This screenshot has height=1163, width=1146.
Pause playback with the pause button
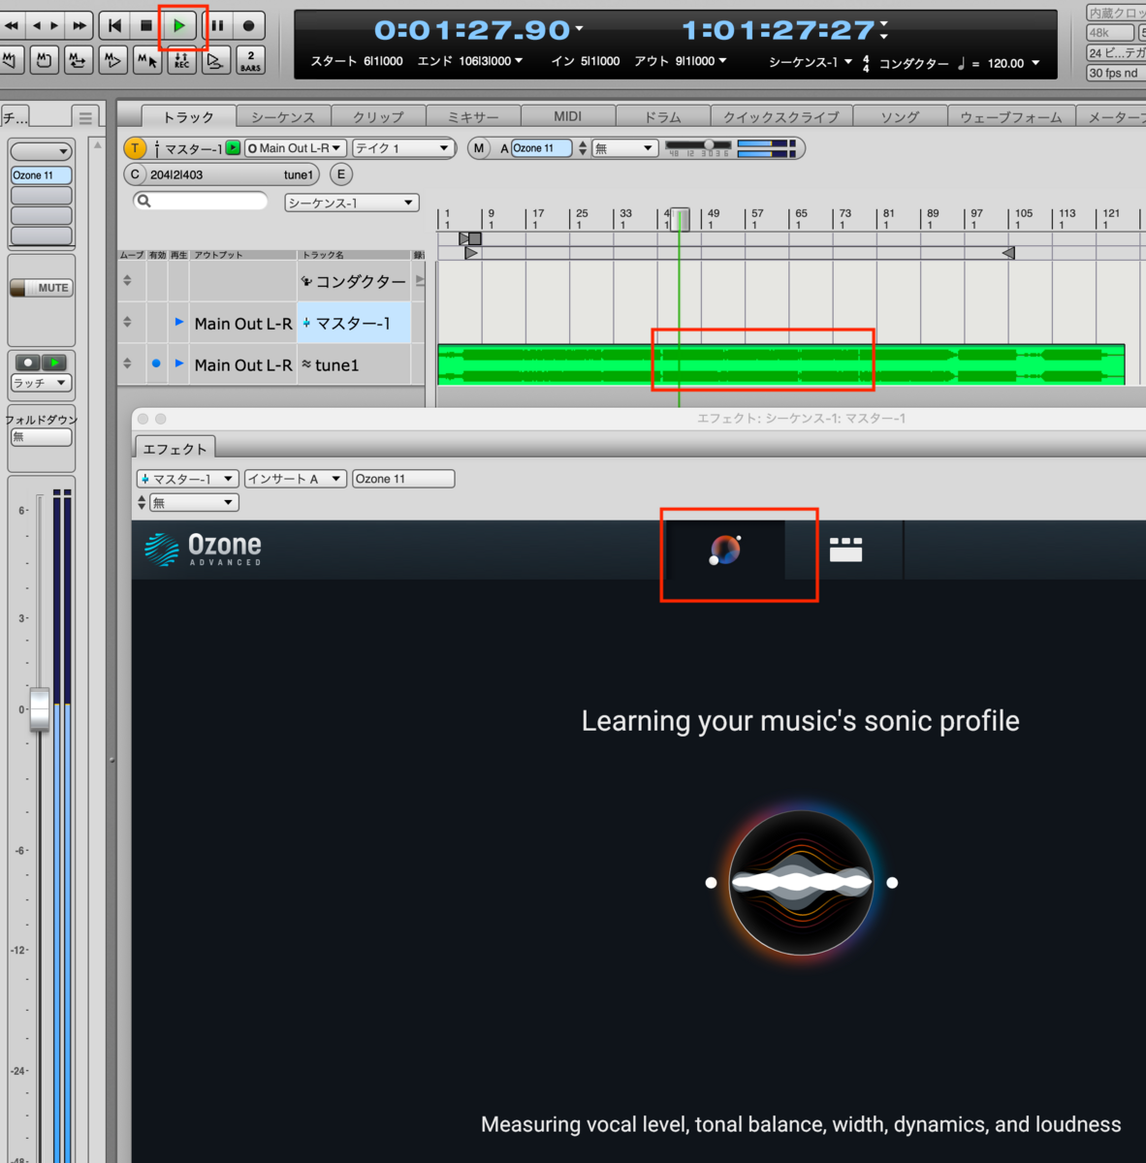pyautogui.click(x=217, y=25)
